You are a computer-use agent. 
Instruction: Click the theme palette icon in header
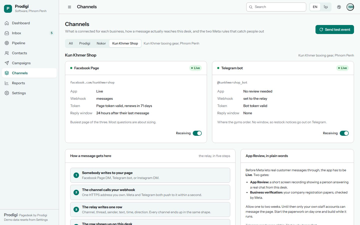(x=339, y=7)
